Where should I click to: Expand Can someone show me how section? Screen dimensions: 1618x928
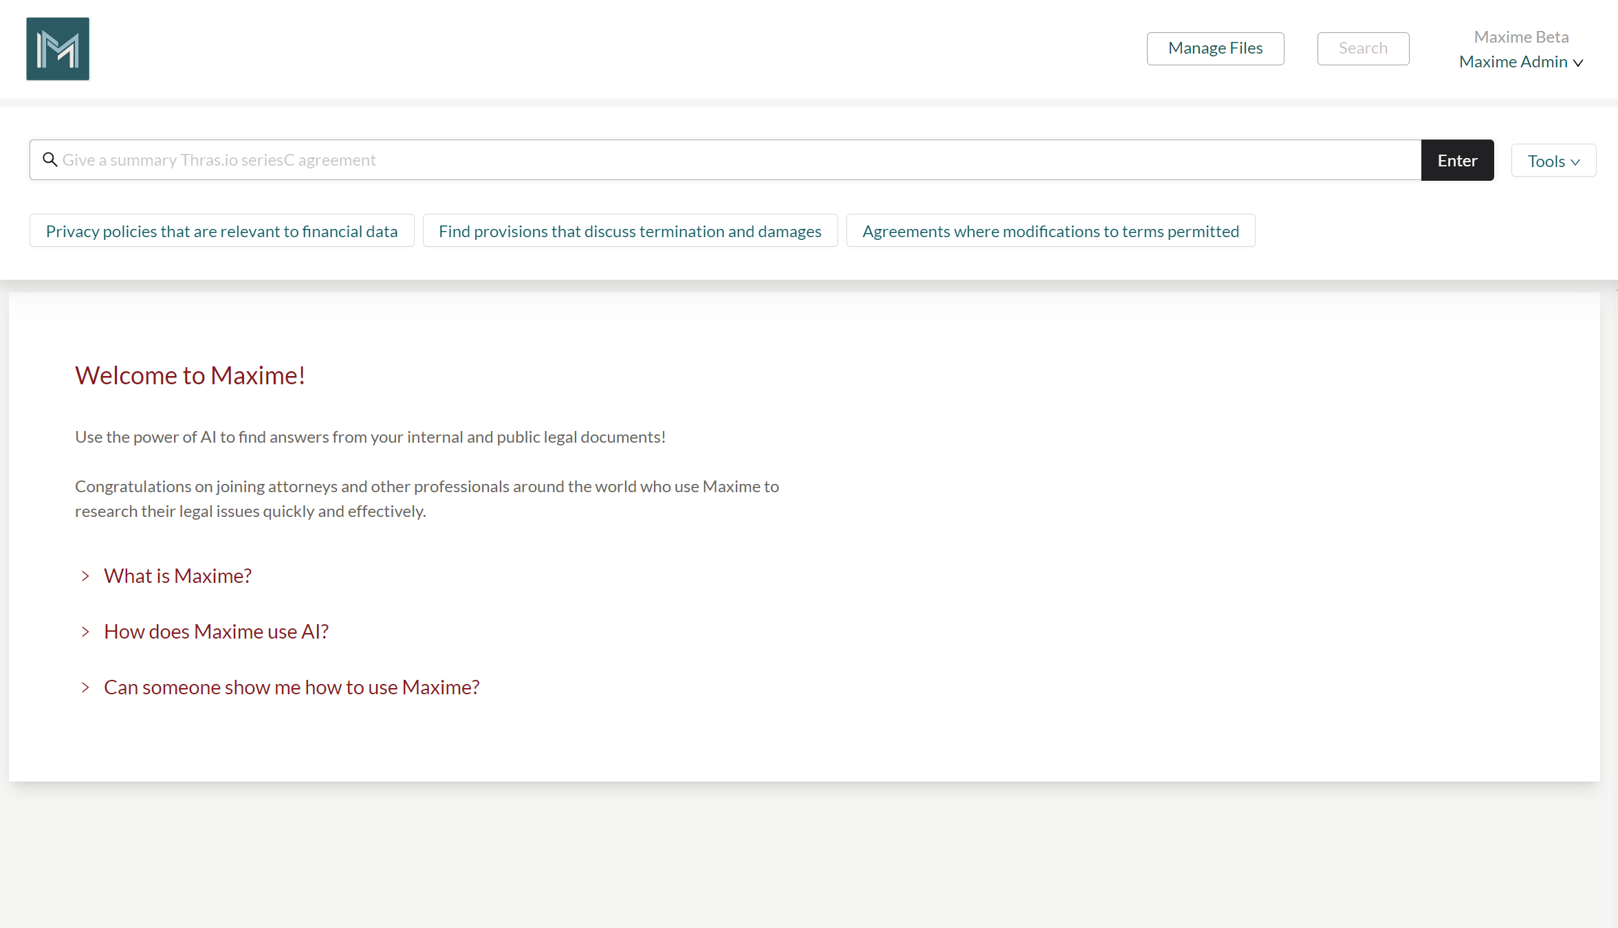pyautogui.click(x=292, y=687)
